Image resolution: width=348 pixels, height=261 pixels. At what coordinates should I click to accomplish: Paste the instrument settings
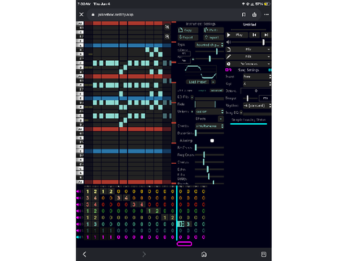(x=213, y=30)
